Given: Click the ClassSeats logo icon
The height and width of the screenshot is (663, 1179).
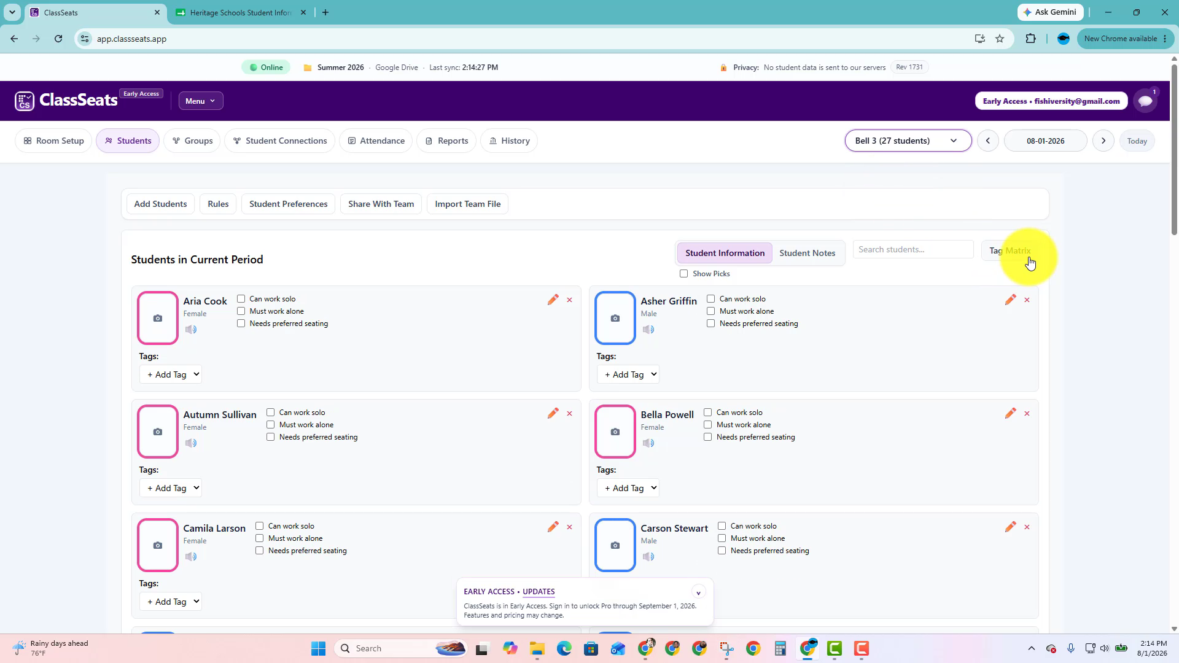Looking at the screenshot, I should click(x=25, y=101).
